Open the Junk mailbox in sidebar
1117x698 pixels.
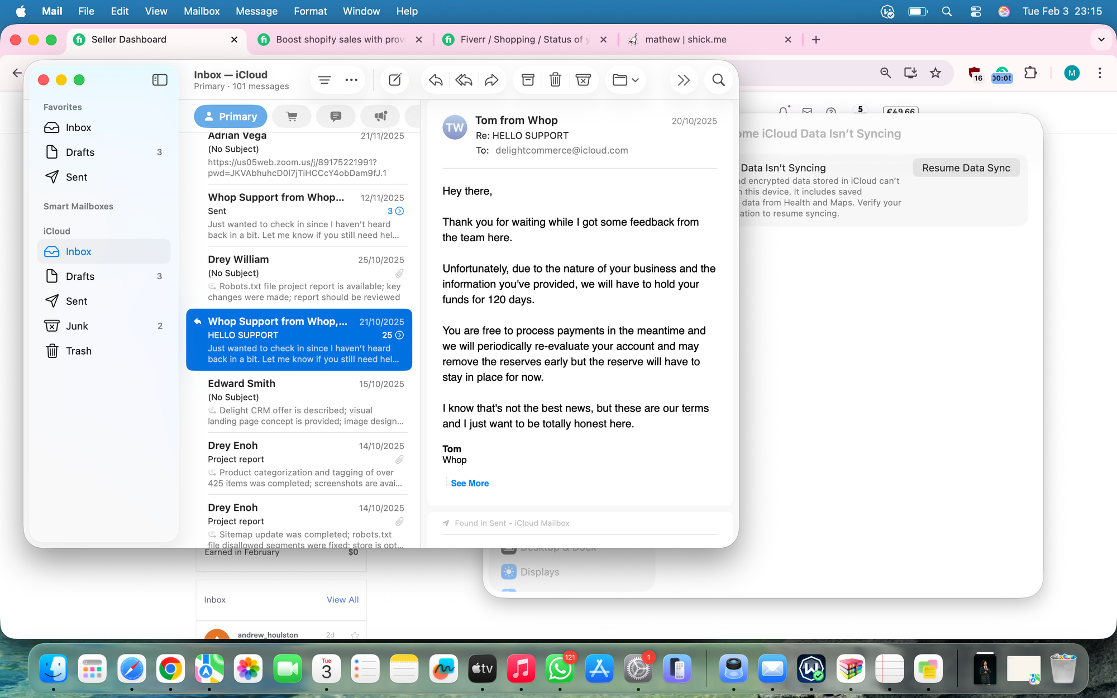pyautogui.click(x=77, y=326)
